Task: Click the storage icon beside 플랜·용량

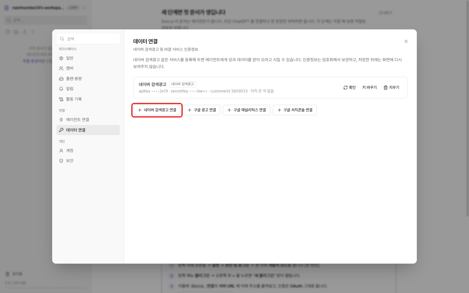Action: pos(61,79)
